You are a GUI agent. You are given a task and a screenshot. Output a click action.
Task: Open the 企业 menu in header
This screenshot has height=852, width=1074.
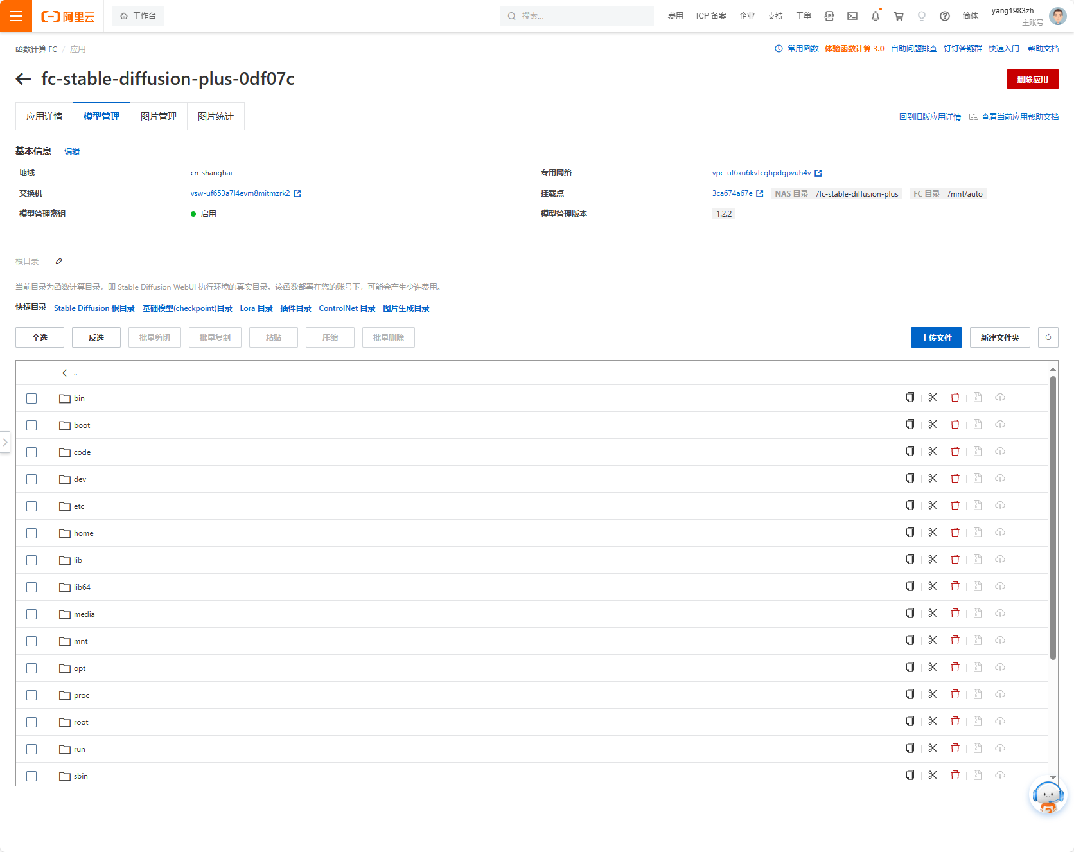click(747, 16)
